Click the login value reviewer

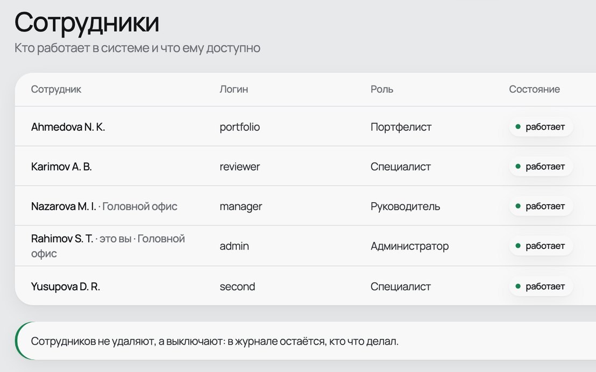[x=240, y=167]
